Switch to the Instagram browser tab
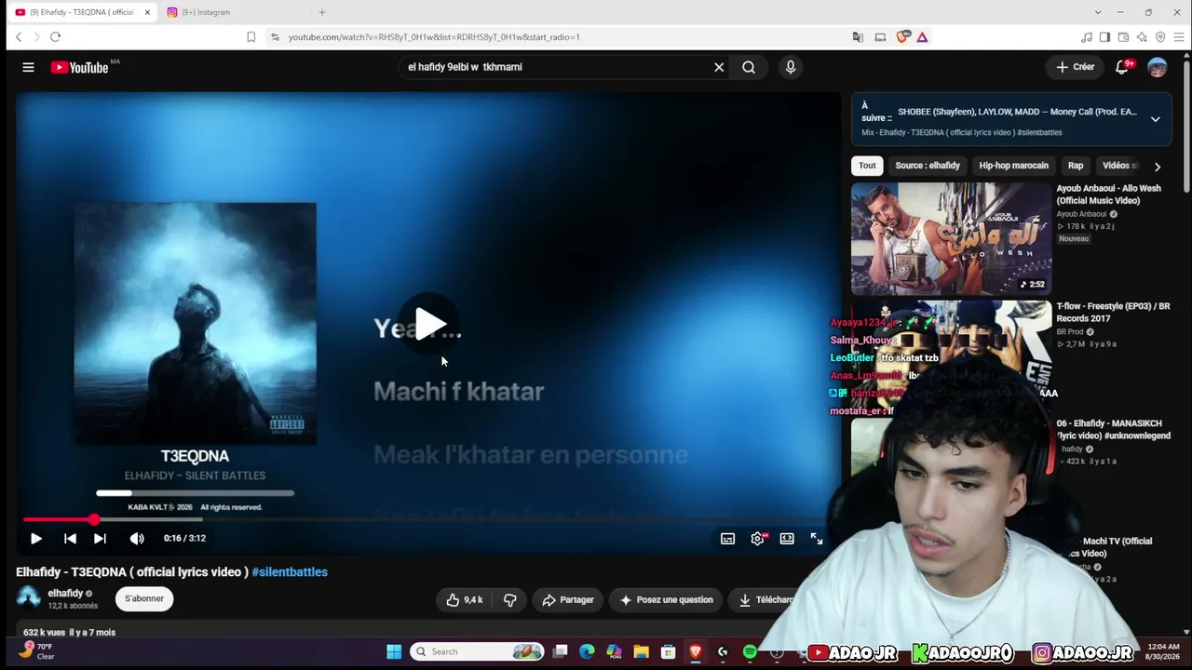Image resolution: width=1192 pixels, height=670 pixels. pyautogui.click(x=233, y=12)
